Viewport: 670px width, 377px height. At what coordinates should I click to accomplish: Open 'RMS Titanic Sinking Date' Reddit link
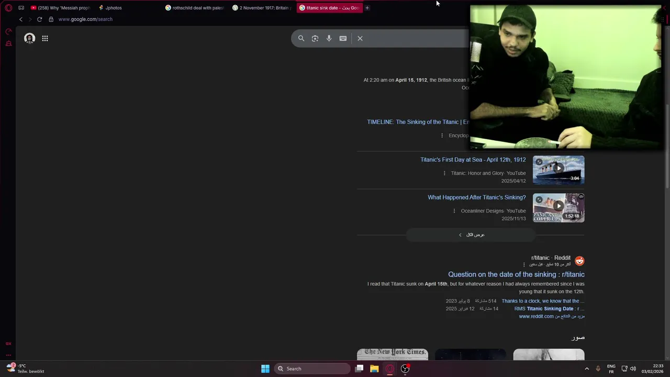pyautogui.click(x=549, y=309)
